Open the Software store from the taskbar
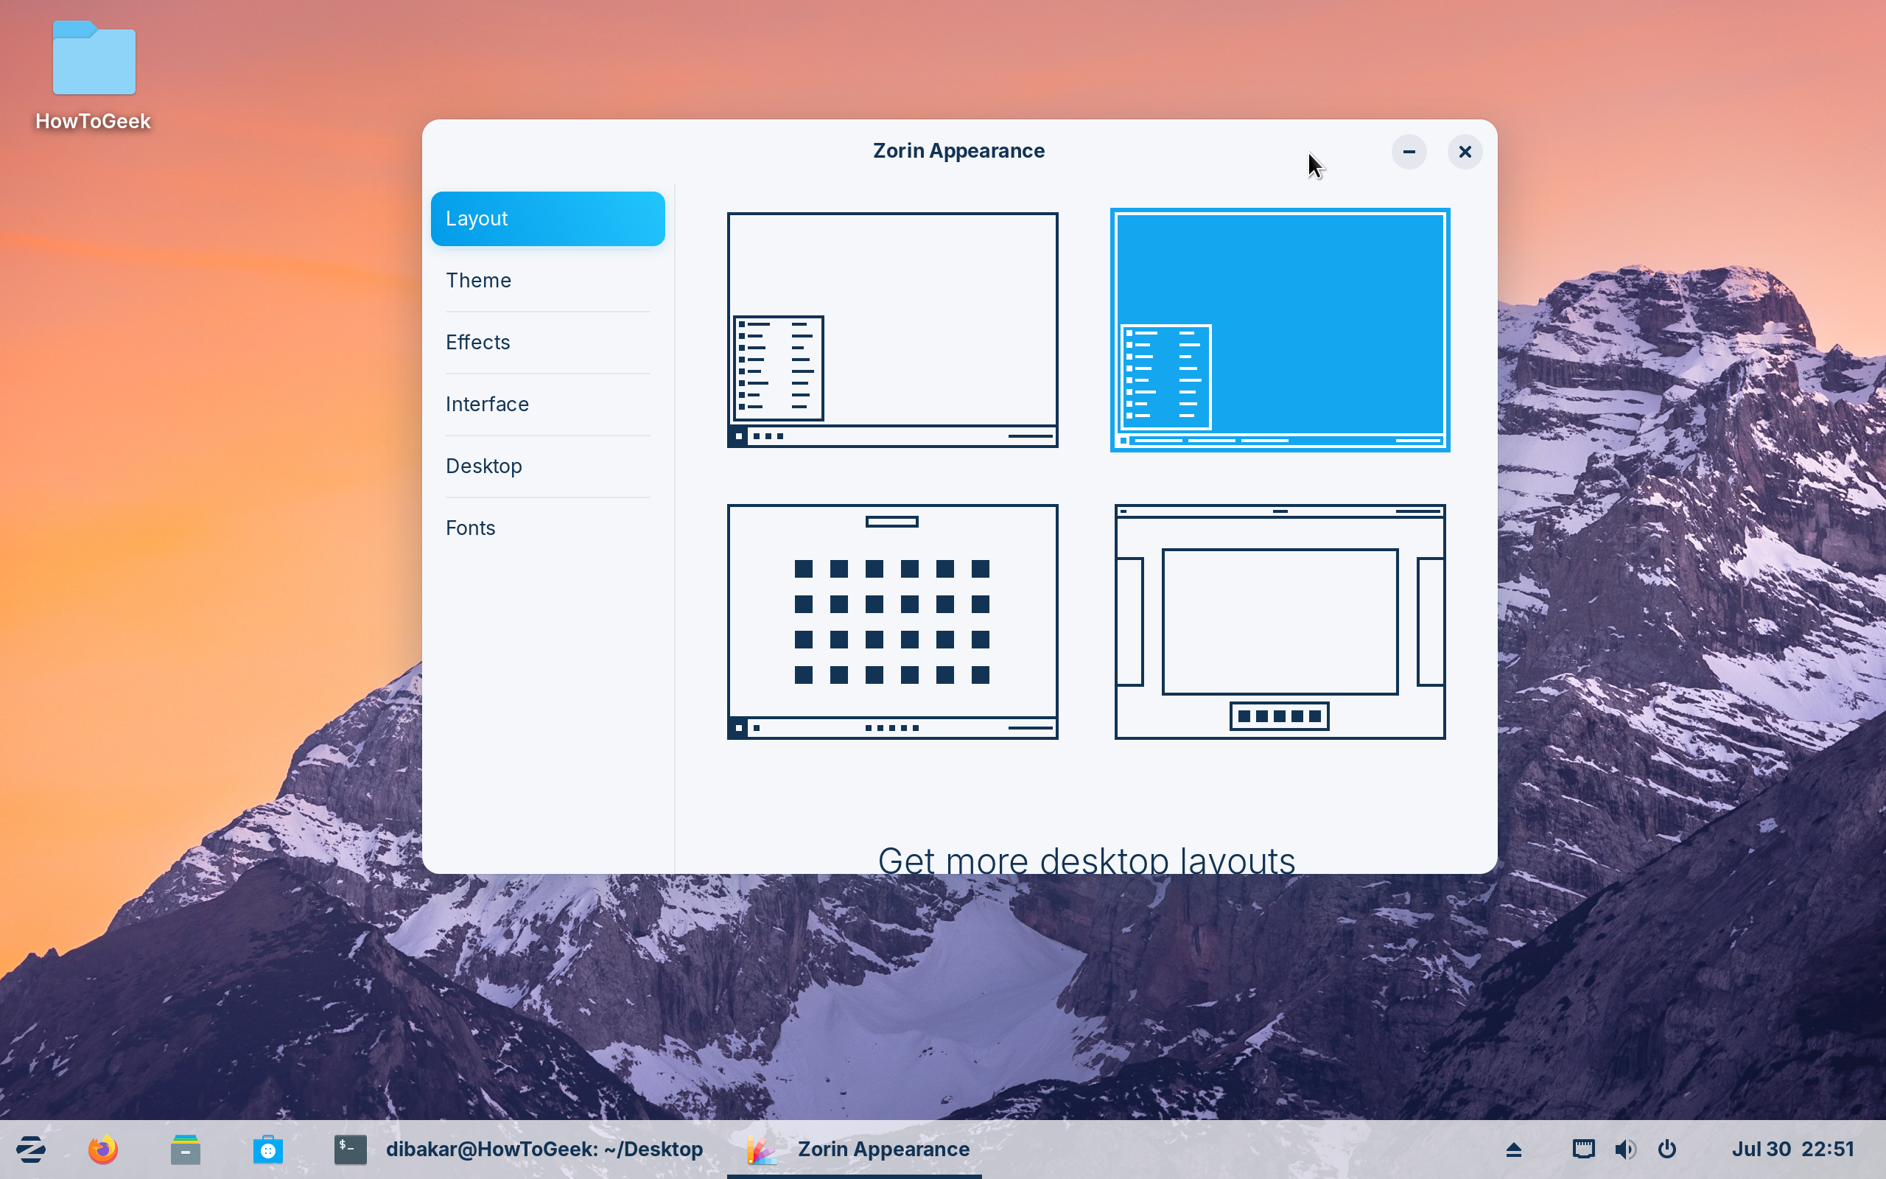Viewport: 1886px width, 1179px height. 268,1150
